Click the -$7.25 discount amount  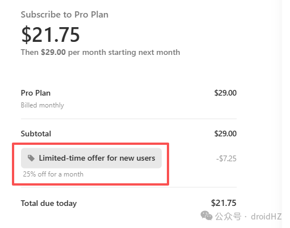coord(226,158)
